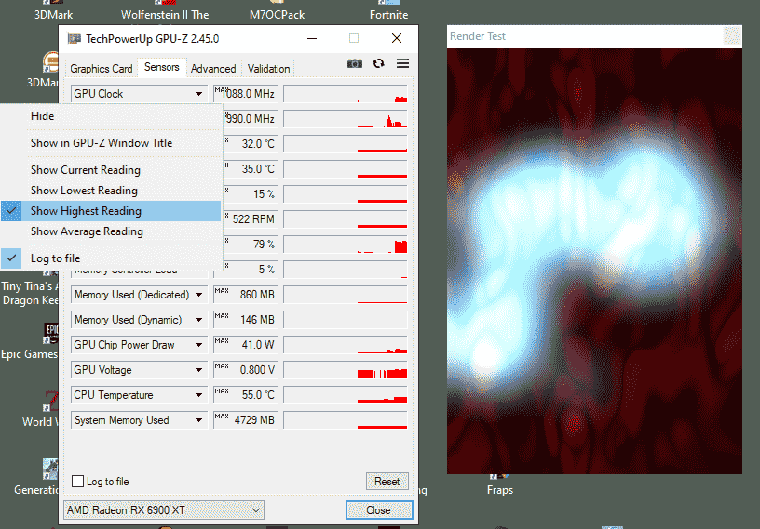The image size is (760, 529).
Task: Untick Log to file in context menu
Action: point(111,258)
